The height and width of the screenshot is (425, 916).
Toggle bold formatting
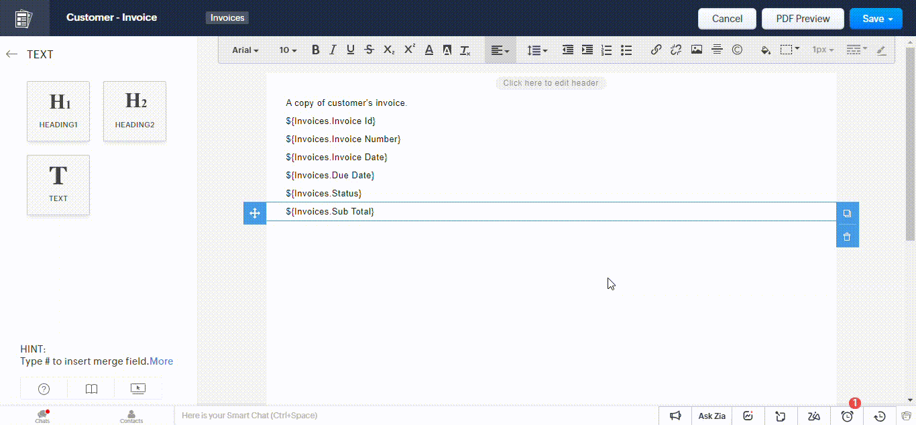tap(315, 50)
